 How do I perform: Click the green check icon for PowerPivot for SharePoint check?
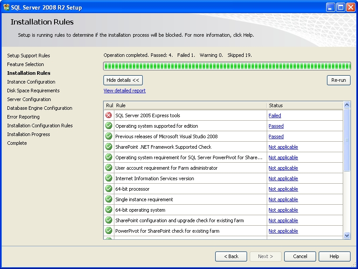109,231
